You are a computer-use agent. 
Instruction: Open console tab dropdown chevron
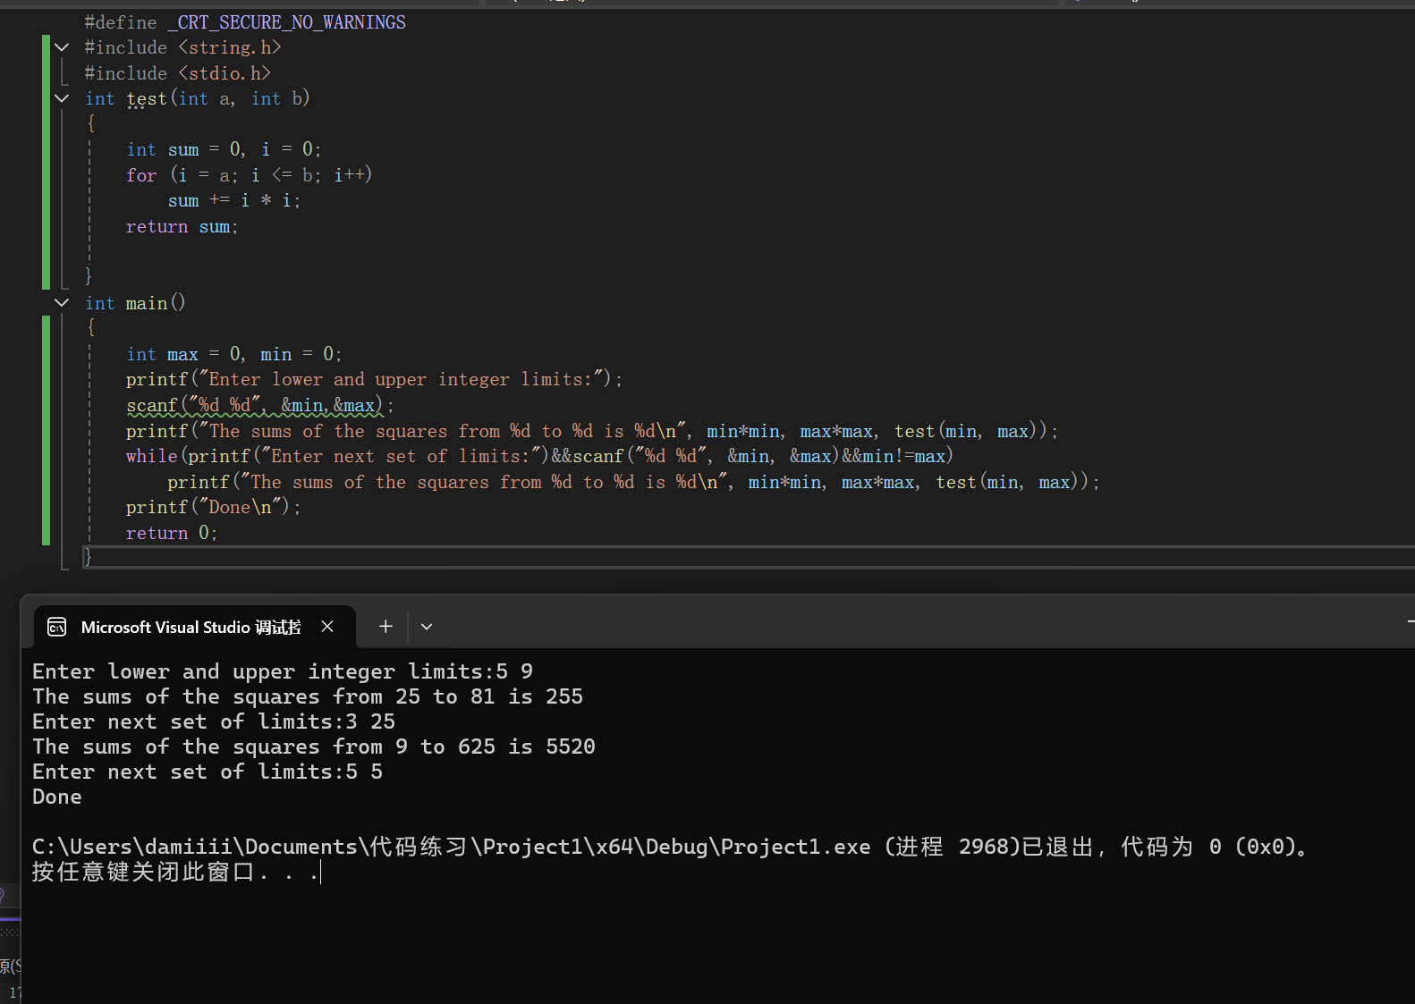click(427, 627)
